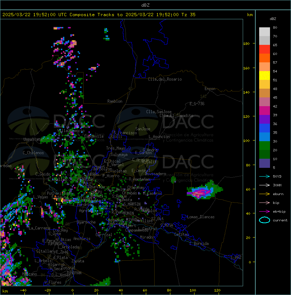Click the 'Ramblon' place label on map
The image size is (291, 295).
(x=115, y=101)
